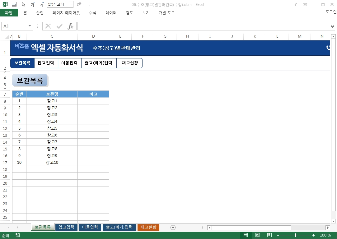Open the 삽입 (Insert) ribbon tab
Image resolution: width=337 pixels, height=239 pixels.
[40, 13]
